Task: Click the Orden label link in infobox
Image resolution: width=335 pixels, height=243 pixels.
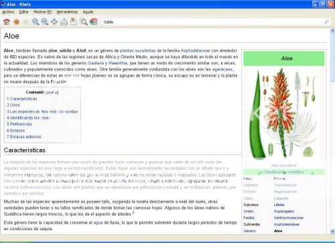Action: pos(249,211)
